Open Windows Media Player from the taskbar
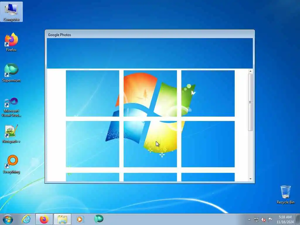This screenshot has width=300, height=225. pyautogui.click(x=80, y=219)
